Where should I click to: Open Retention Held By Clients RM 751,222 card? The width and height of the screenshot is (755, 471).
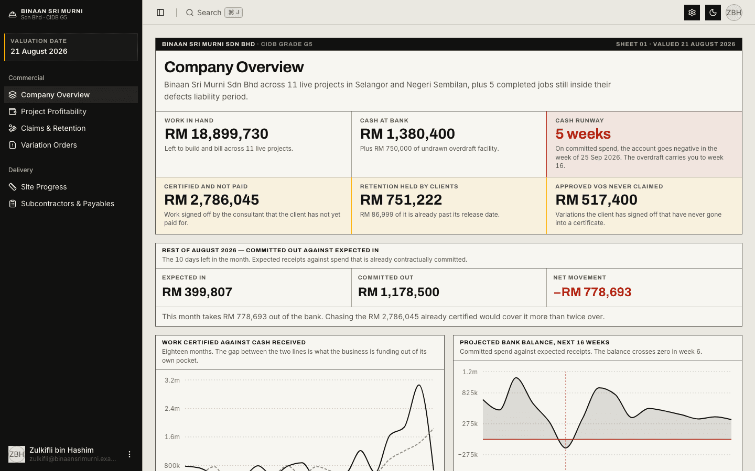[x=449, y=206]
